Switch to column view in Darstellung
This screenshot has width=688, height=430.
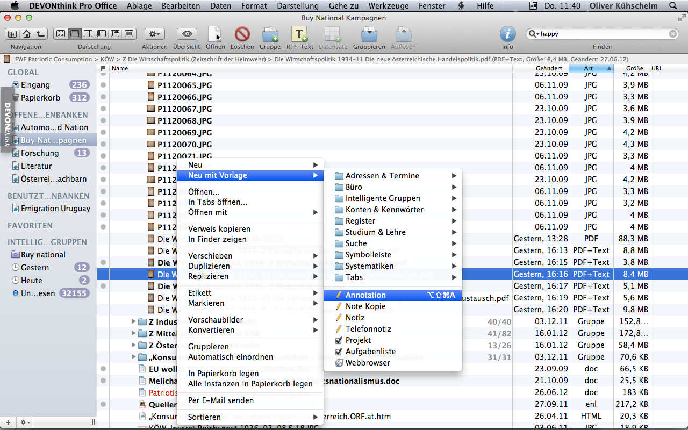(88, 34)
